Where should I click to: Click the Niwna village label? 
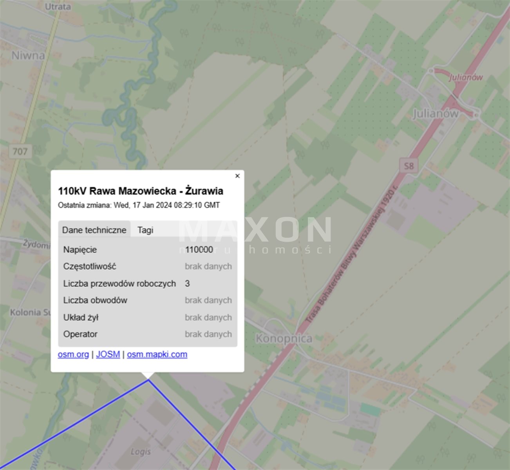[x=28, y=55]
